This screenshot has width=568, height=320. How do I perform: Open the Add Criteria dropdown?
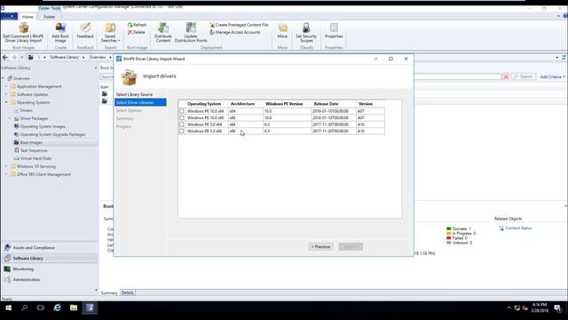tap(552, 76)
